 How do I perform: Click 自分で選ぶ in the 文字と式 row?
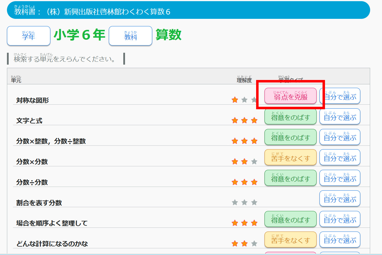tap(340, 116)
